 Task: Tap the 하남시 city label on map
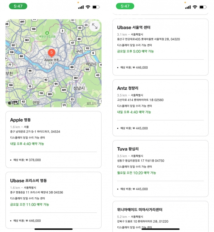point(91,64)
